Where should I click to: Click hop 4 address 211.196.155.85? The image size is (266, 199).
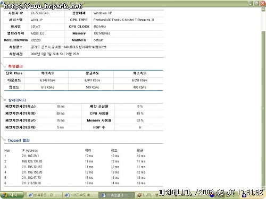32,172
